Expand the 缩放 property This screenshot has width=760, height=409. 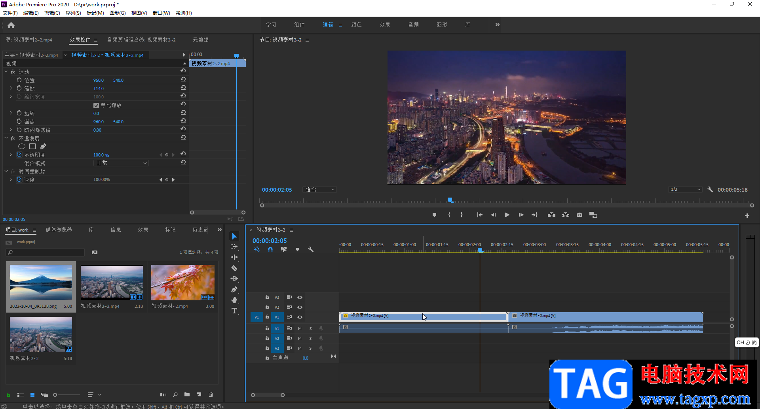[x=11, y=89]
